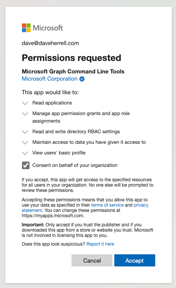Accept the requested permissions
Viewport: 176px width, 288px height.
(135, 260)
